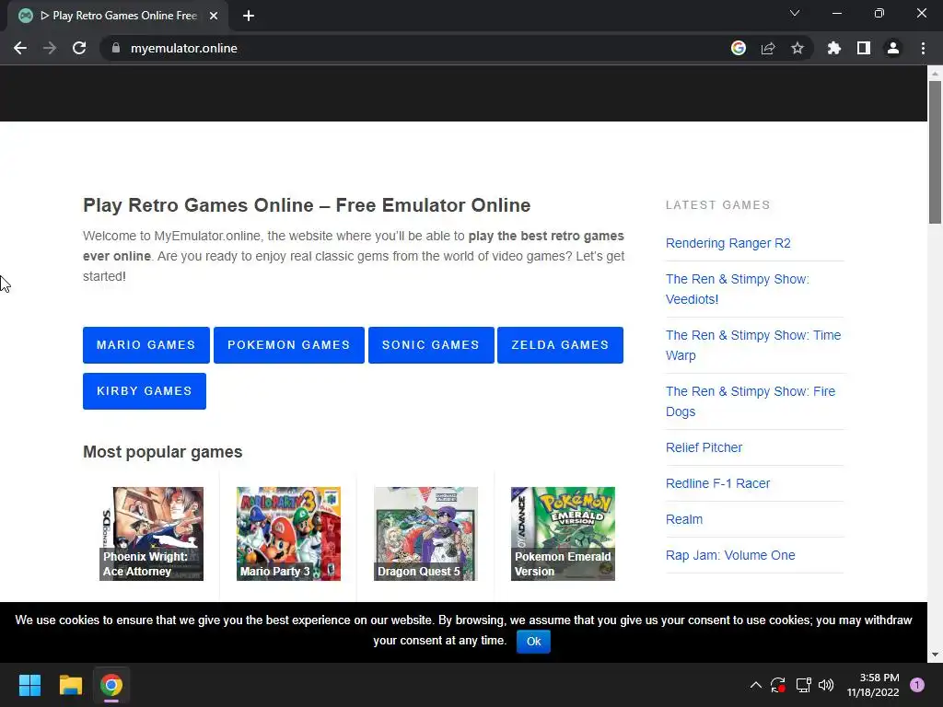Open the Relief Pitcher link
This screenshot has height=707, width=943.
tap(704, 448)
